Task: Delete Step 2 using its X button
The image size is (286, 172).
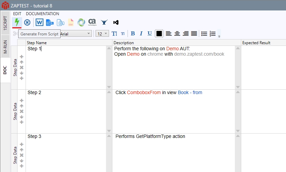Action: [22, 111]
